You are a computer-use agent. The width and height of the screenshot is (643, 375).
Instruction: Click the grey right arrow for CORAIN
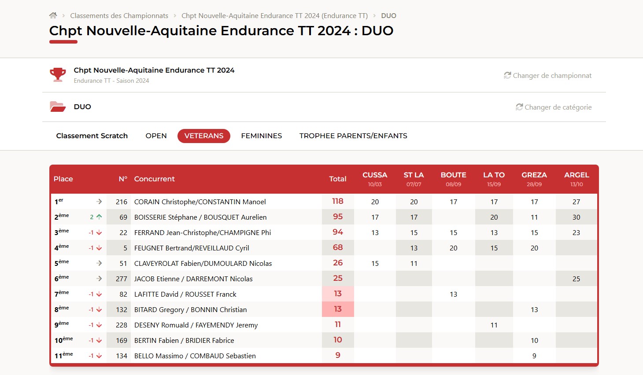coord(99,202)
